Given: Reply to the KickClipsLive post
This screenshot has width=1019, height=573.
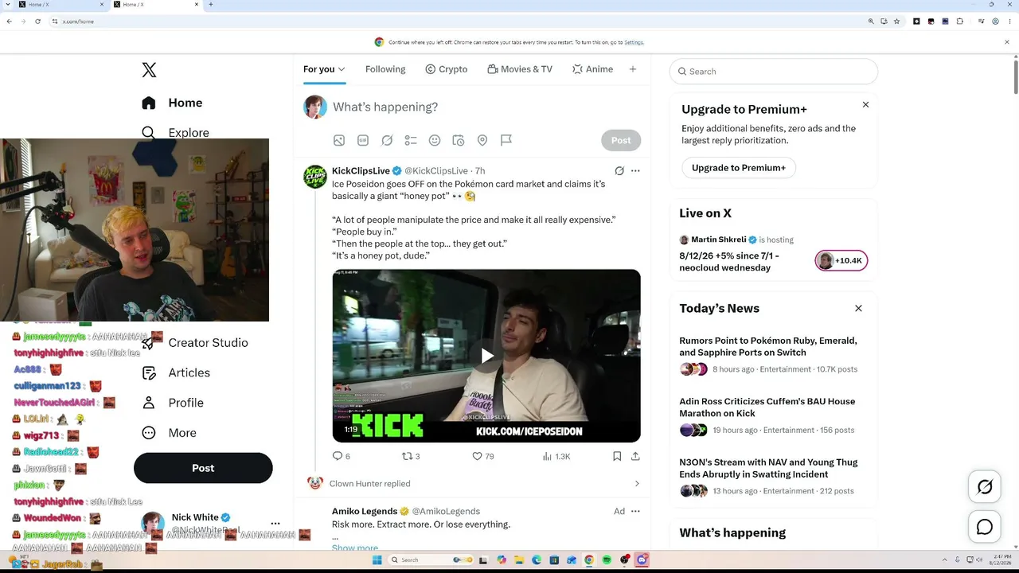Looking at the screenshot, I should coord(342,456).
